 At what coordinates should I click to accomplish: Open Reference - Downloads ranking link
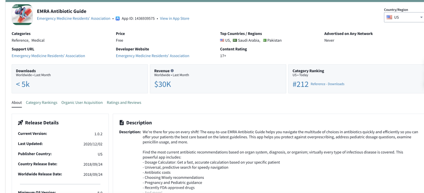pyautogui.click(x=327, y=84)
